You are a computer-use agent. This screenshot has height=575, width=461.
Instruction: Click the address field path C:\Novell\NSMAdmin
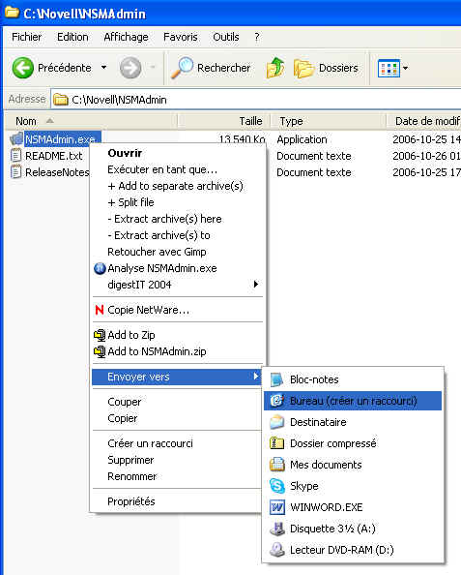pos(119,100)
